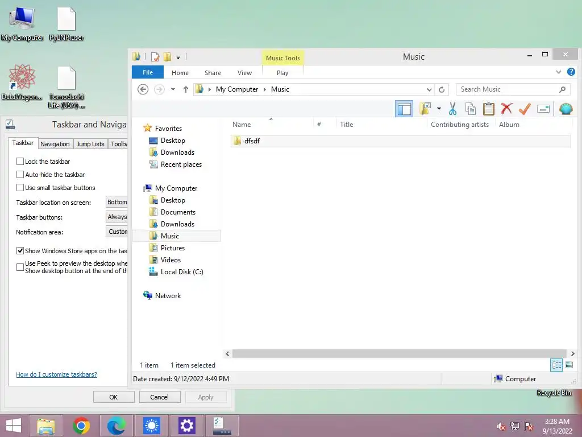Toggle the navigation pane layout button

coord(404,109)
